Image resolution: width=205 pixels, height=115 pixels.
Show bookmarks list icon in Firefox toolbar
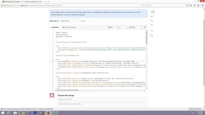tap(191, 5)
